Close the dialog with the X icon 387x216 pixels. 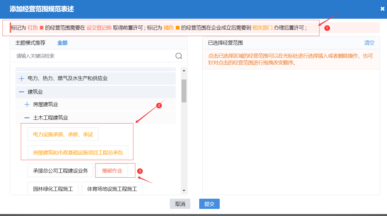tap(382, 9)
